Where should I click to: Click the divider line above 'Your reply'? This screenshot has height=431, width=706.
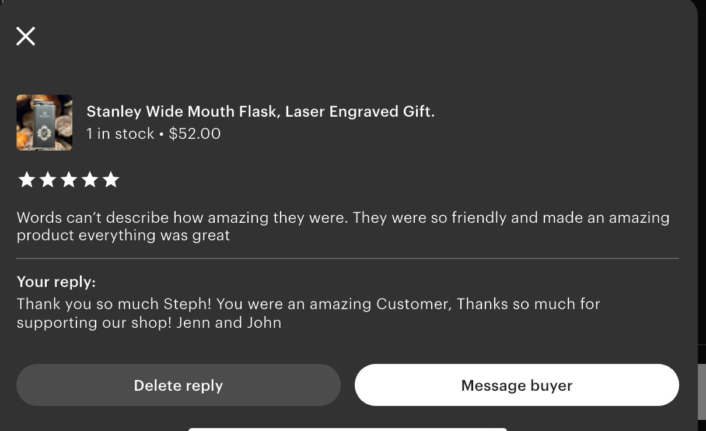pyautogui.click(x=347, y=258)
